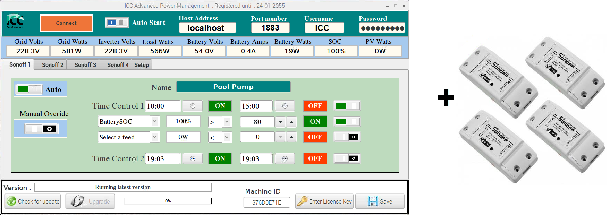Click the Time Control 1 green ON button
Screen dimensions: 610x216
pos(220,106)
